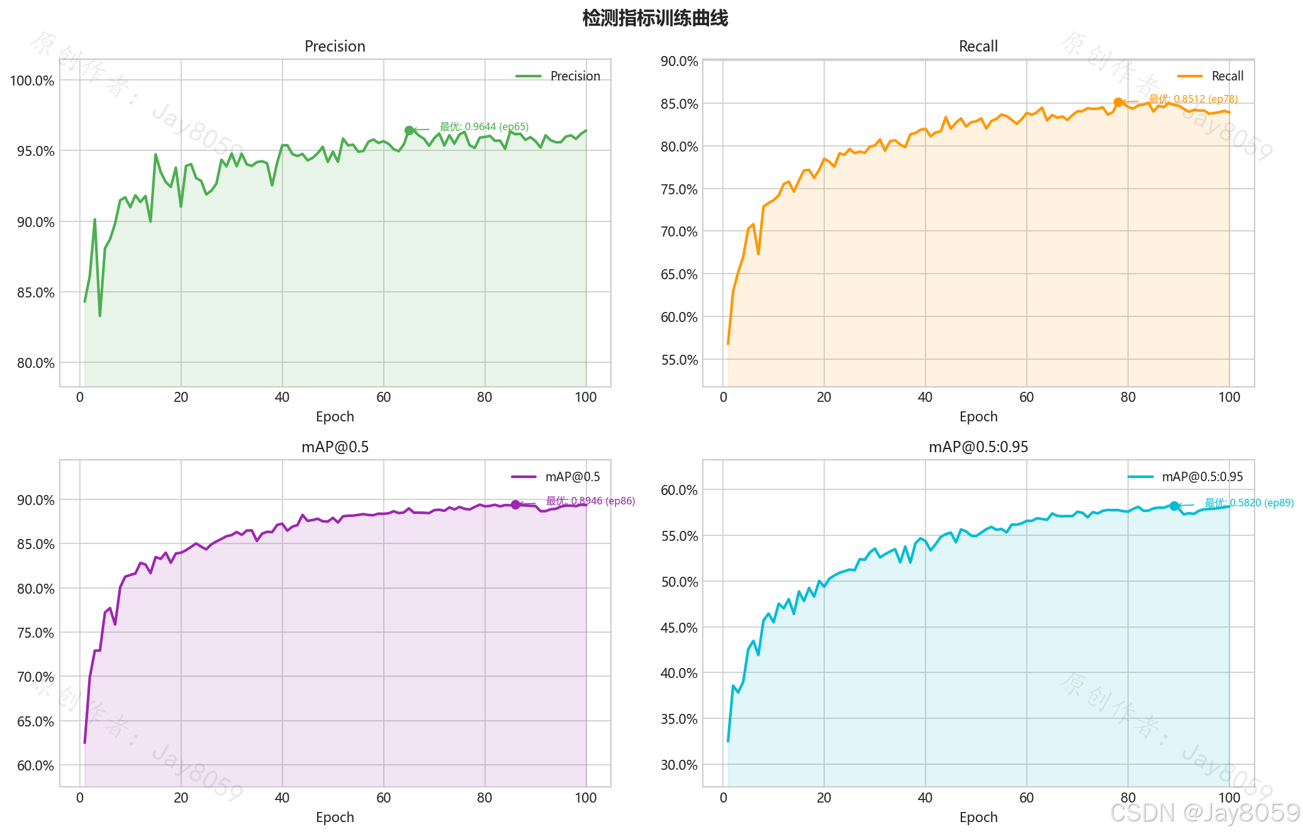Image resolution: width=1303 pixels, height=834 pixels.
Task: Click the CSDN @Jay8059 watermark text
Action: click(1204, 813)
